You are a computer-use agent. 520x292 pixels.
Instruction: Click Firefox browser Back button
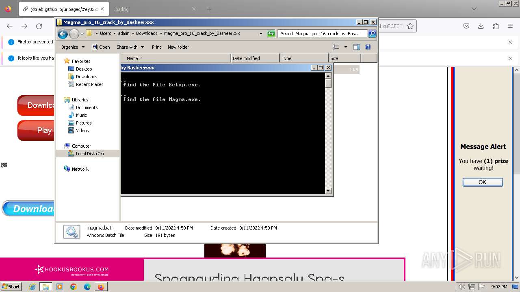10,26
